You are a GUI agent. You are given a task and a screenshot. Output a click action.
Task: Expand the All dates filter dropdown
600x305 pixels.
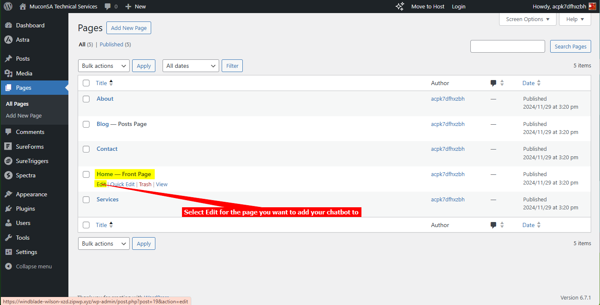coord(190,66)
